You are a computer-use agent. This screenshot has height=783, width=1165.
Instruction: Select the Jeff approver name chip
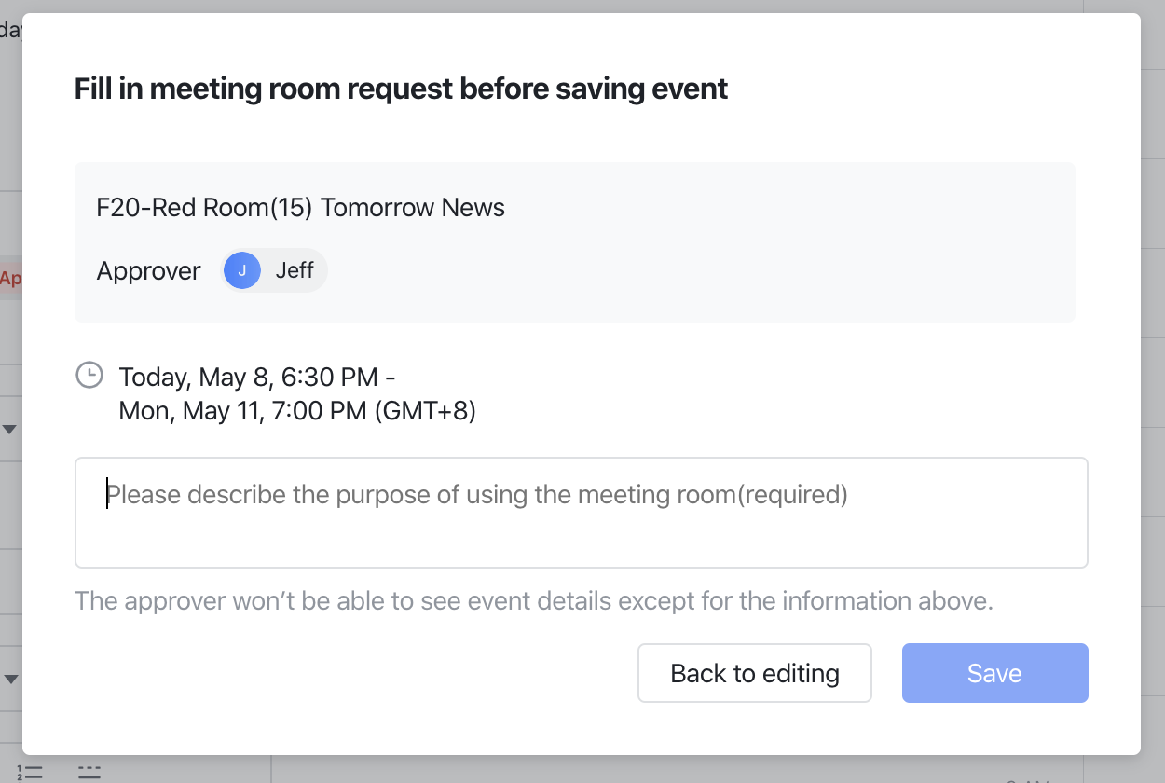click(295, 270)
